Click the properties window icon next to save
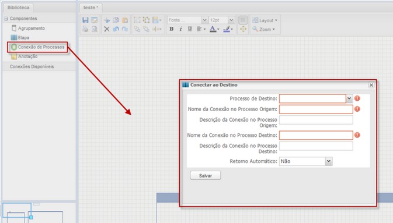This screenshot has height=223, width=393. coord(94,20)
